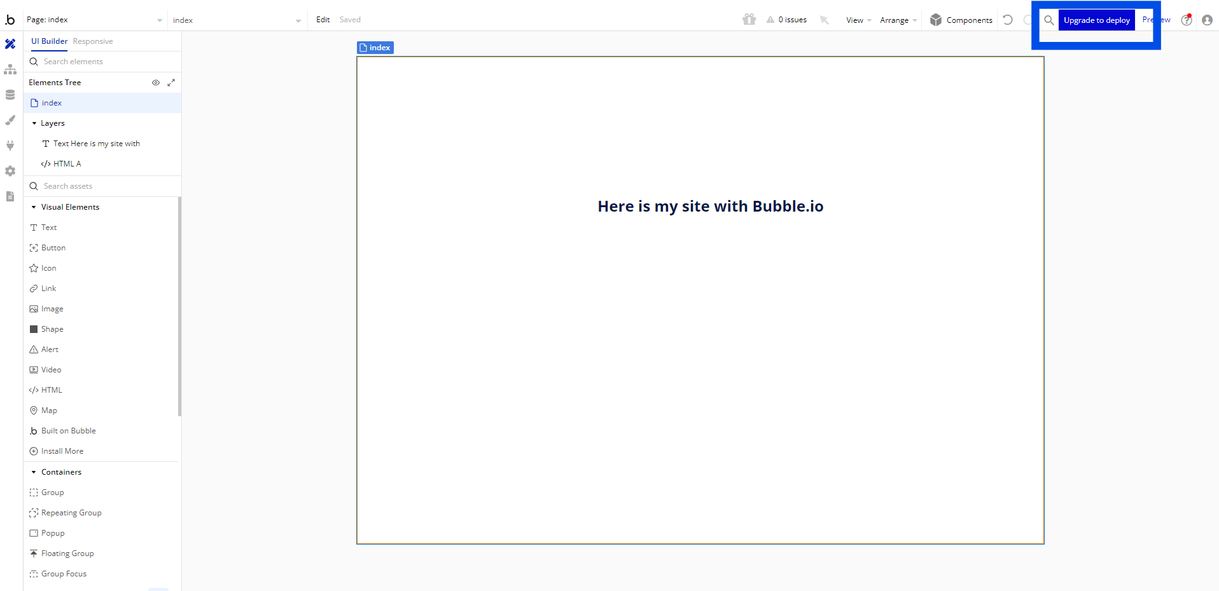
Task: Open the Styles tab brush icon
Action: pyautogui.click(x=10, y=120)
